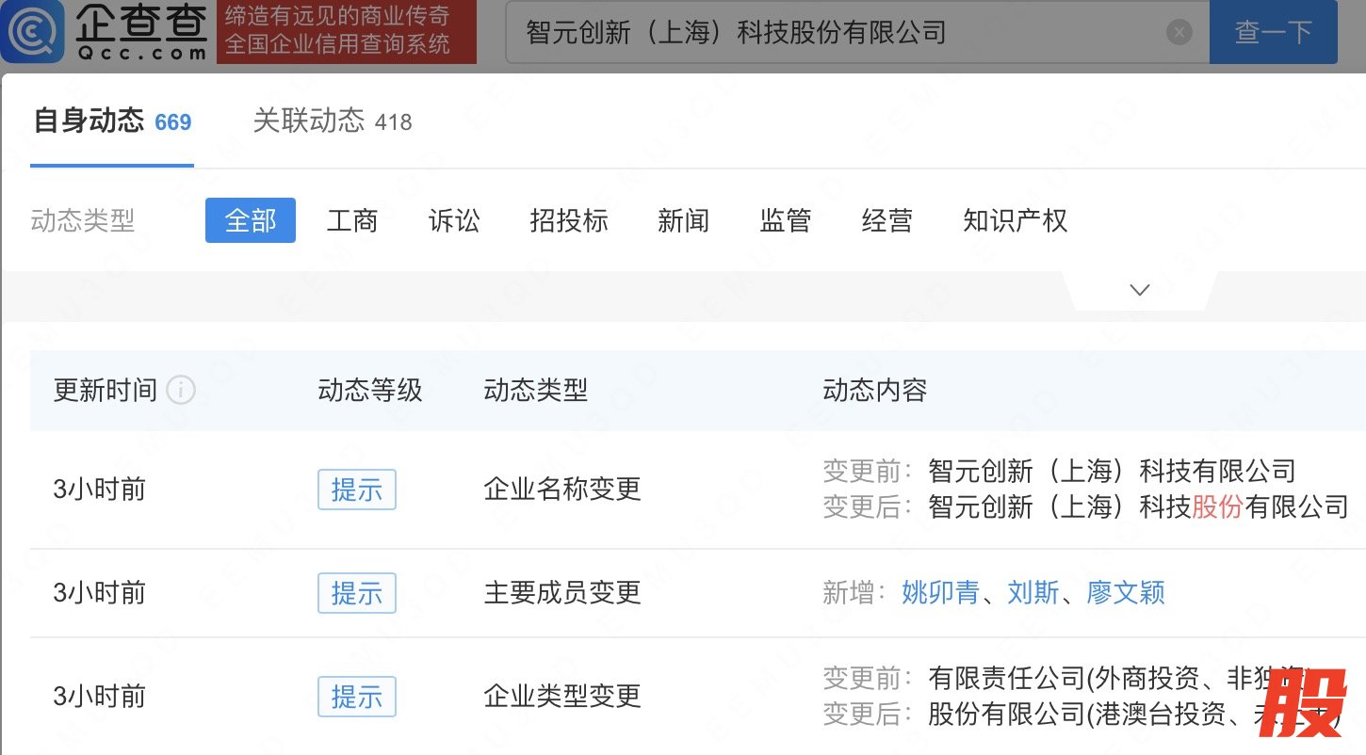The image size is (1366, 755).
Task: Click the 查一下 search button
Action: click(x=1273, y=33)
